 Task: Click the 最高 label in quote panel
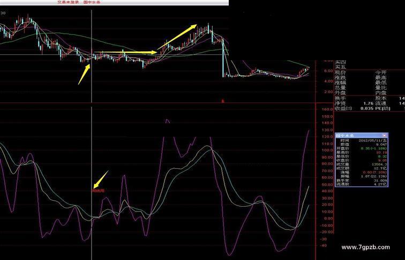click(381, 77)
